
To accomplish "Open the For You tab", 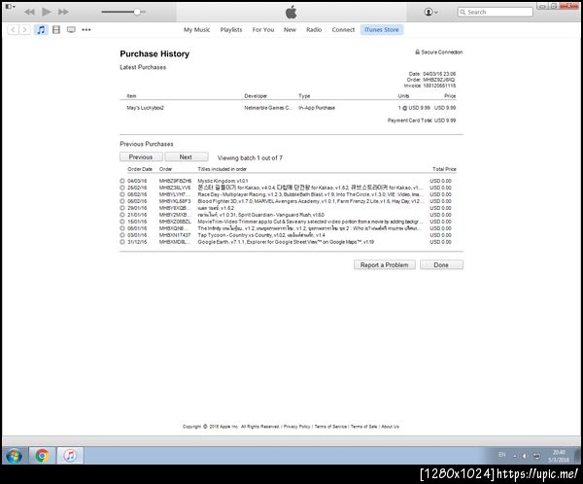I will click(x=263, y=30).
